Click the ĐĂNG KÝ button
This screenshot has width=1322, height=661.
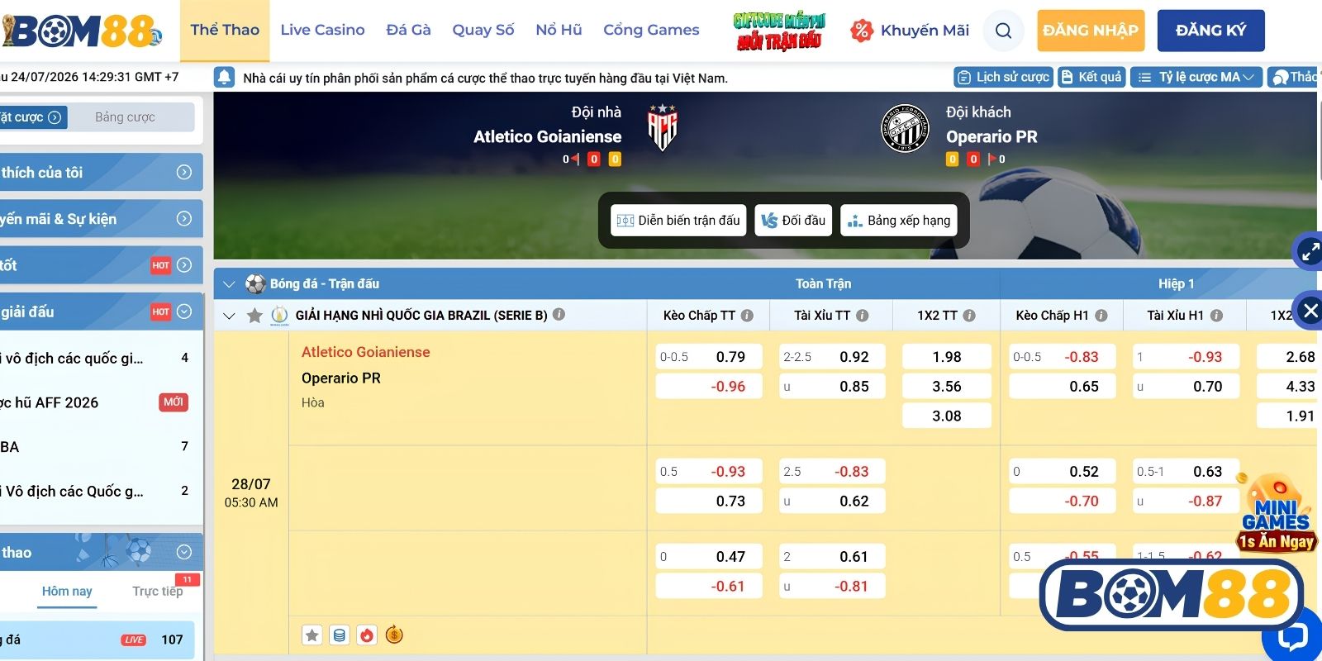[1211, 31]
